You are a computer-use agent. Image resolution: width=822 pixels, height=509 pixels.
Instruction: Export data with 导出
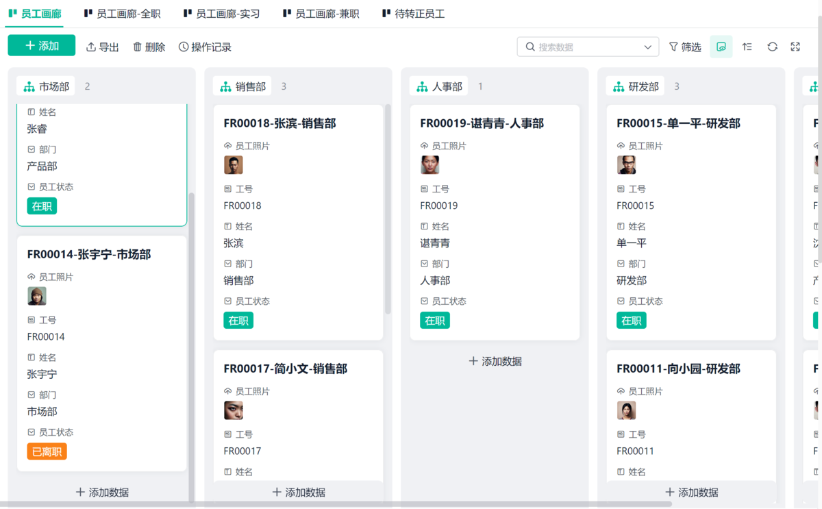pyautogui.click(x=103, y=47)
